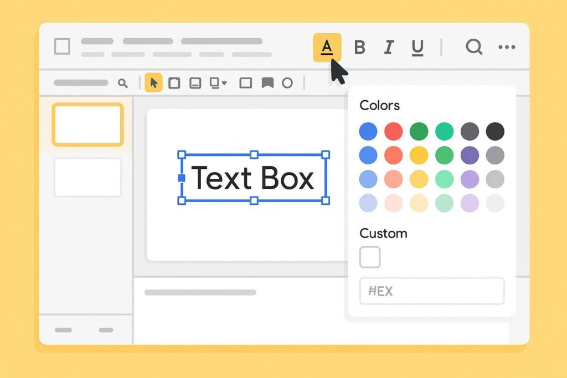Choose the arrow select tool

153,83
